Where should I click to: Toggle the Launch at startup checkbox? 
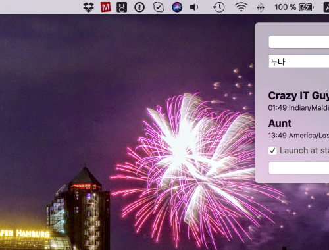pyautogui.click(x=272, y=151)
